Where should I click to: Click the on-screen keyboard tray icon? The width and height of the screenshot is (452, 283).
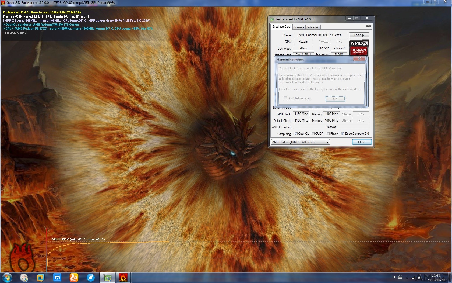400,277
